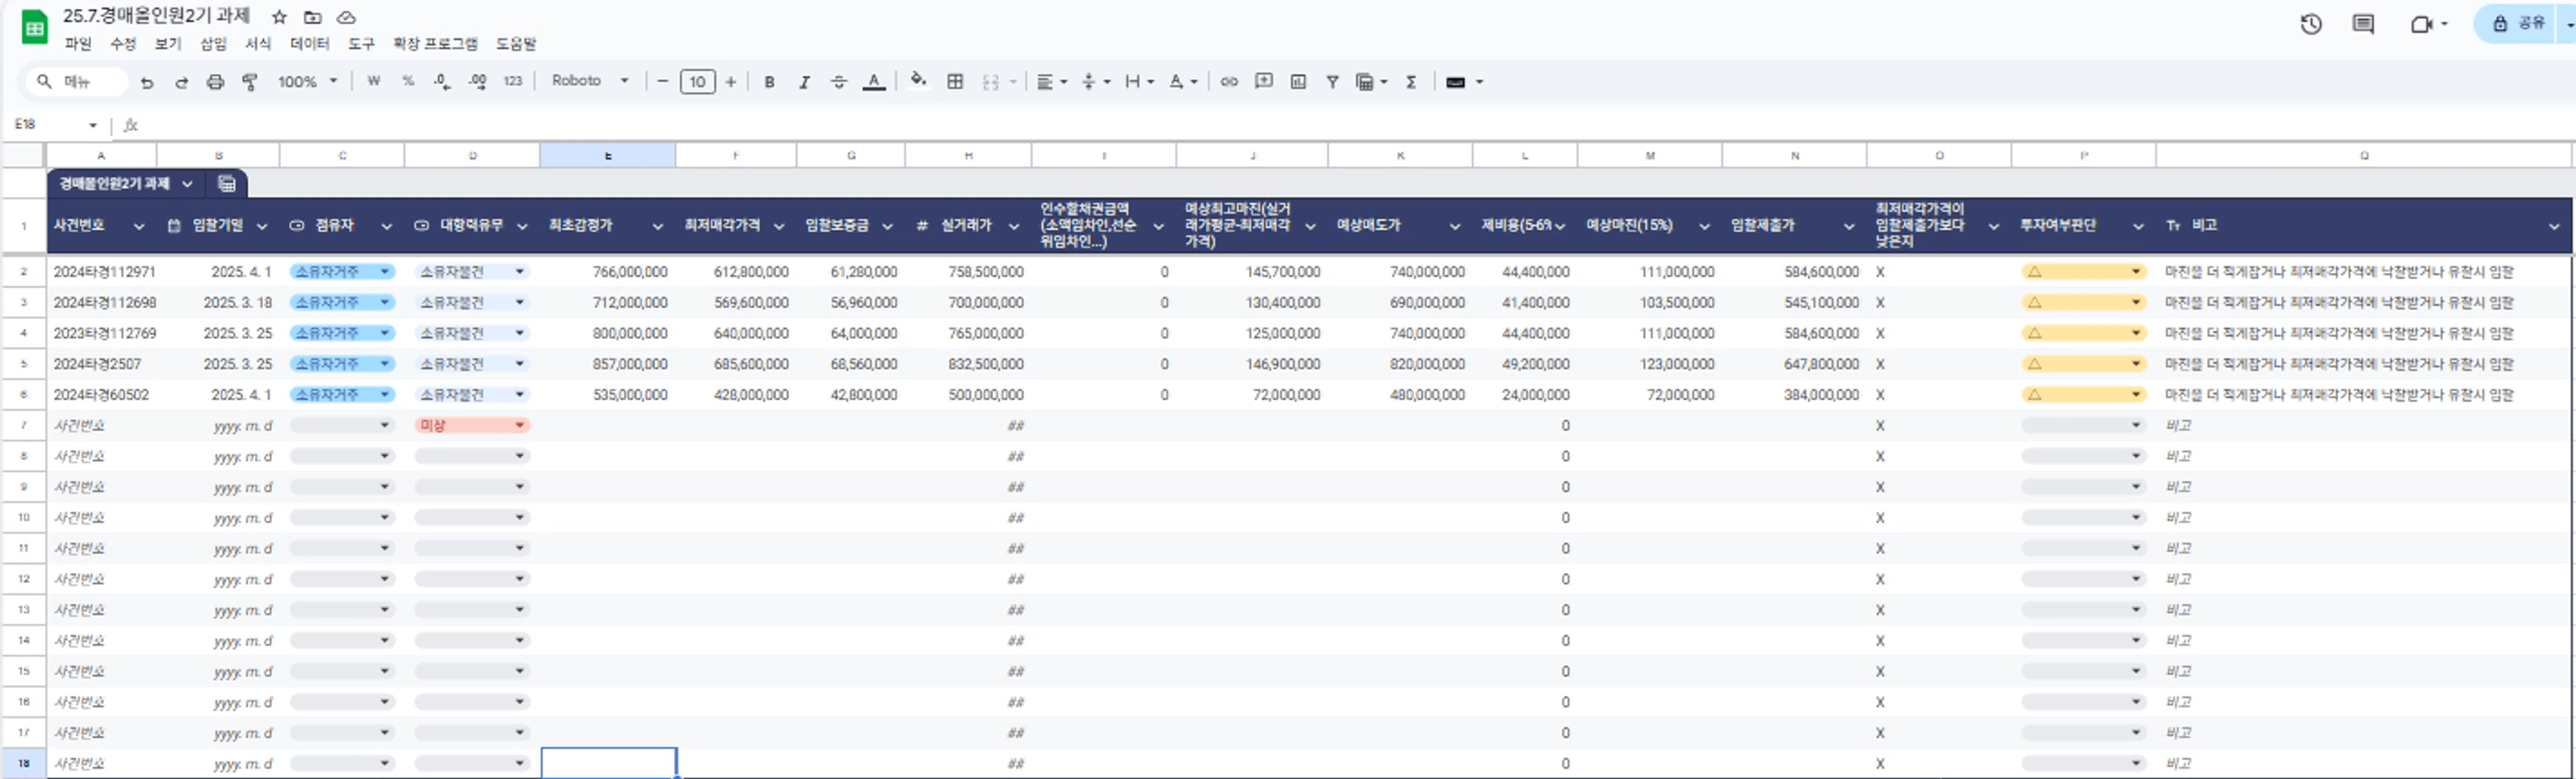Open the 파일 menu

(x=78, y=44)
